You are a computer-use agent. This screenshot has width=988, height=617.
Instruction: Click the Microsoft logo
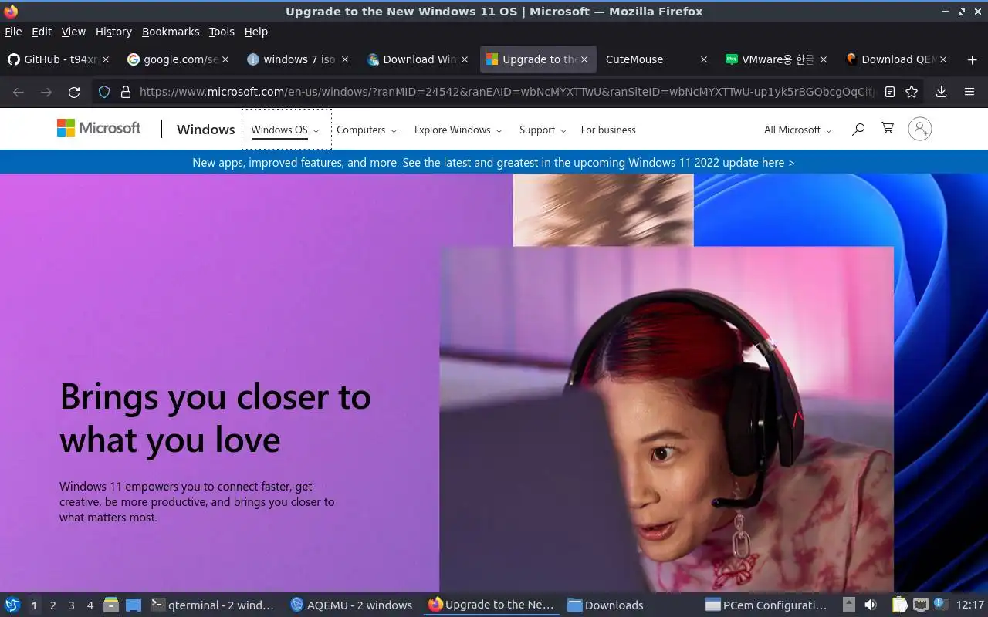pos(99,128)
